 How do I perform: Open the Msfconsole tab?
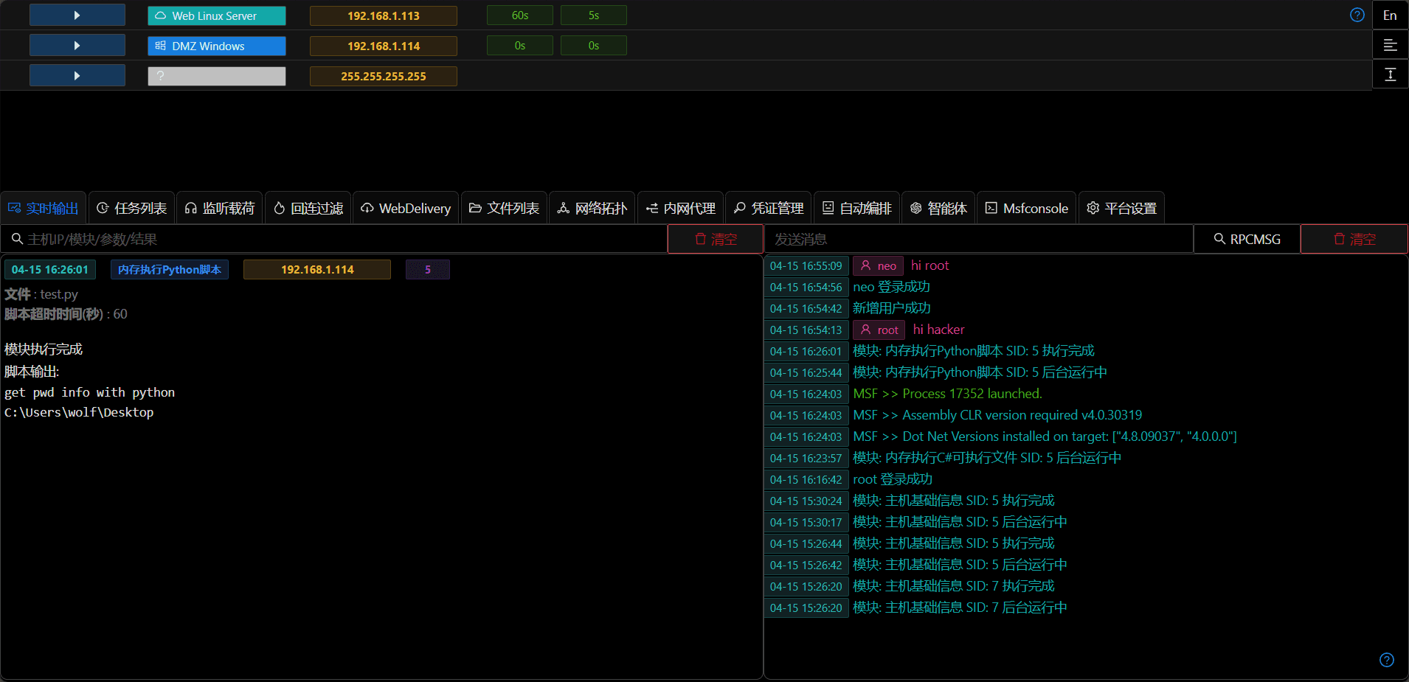pos(1027,208)
